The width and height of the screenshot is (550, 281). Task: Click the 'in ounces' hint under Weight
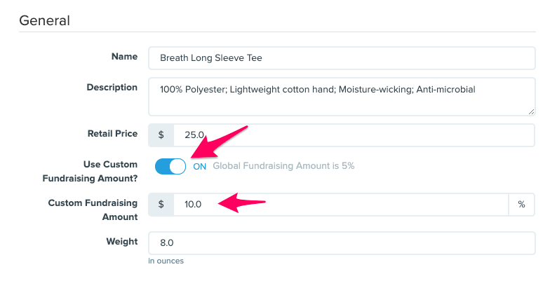pyautogui.click(x=166, y=261)
